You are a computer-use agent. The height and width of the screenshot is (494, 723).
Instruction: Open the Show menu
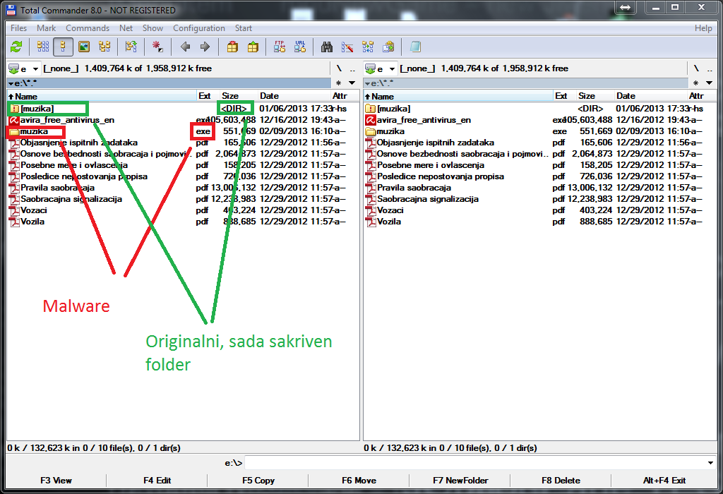(x=153, y=28)
